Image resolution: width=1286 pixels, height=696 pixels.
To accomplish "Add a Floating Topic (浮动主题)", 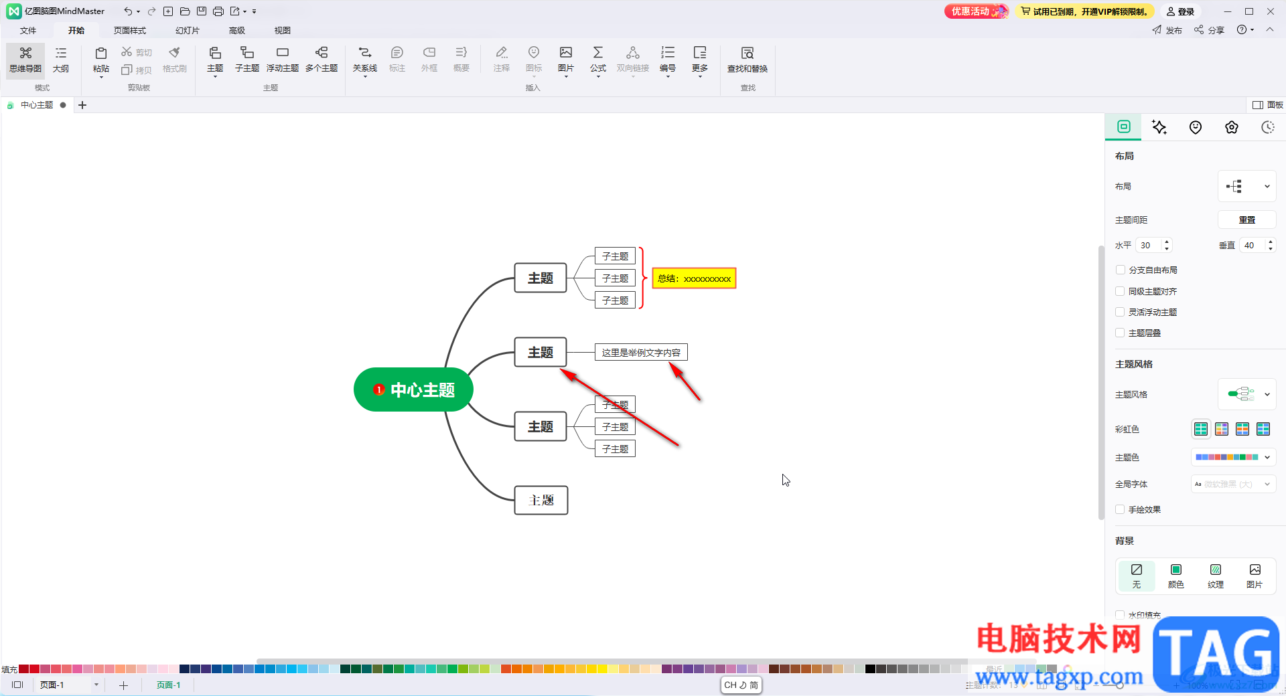I will [x=283, y=60].
